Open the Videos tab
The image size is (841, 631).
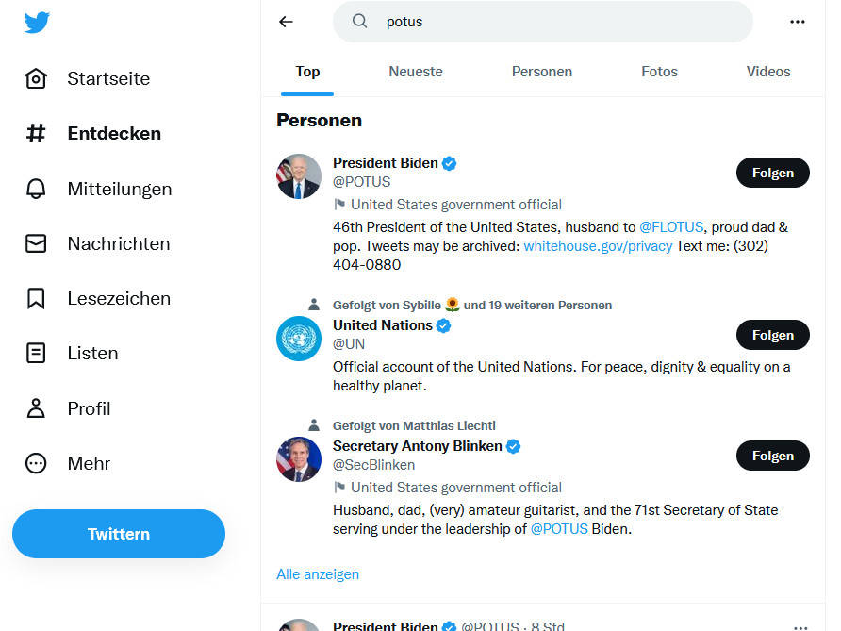[768, 72]
